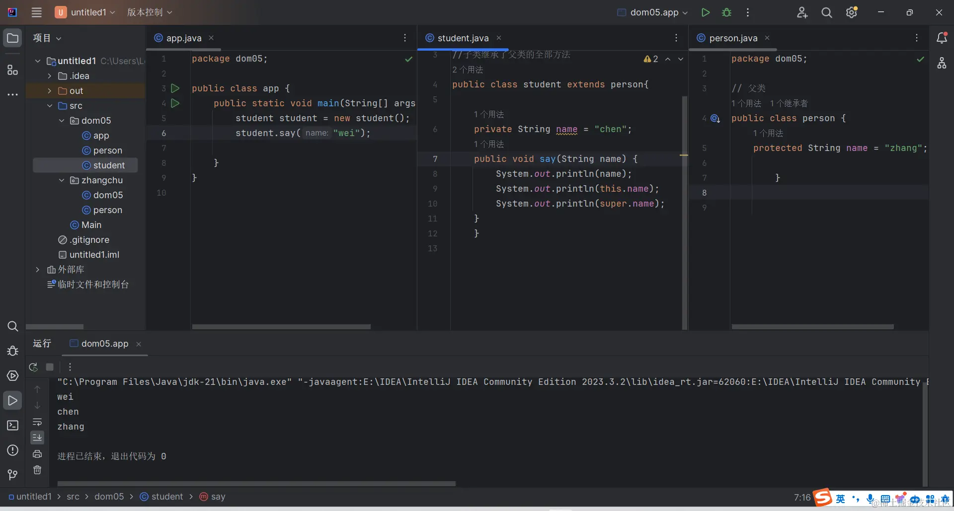Open more run actions menu
This screenshot has height=511, width=954.
(x=748, y=12)
